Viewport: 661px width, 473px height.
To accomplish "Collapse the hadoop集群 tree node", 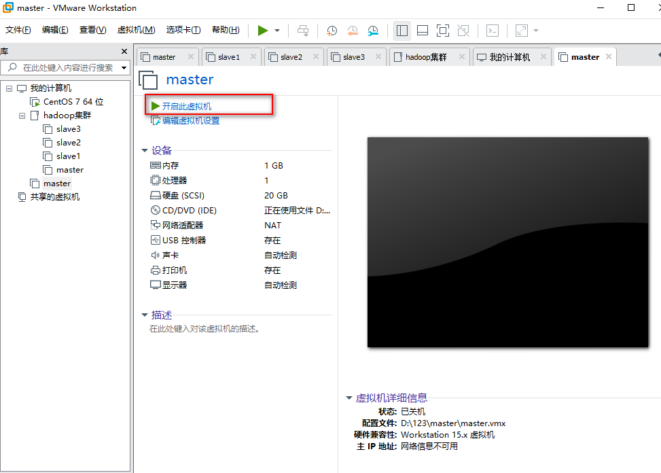I will 22,116.
